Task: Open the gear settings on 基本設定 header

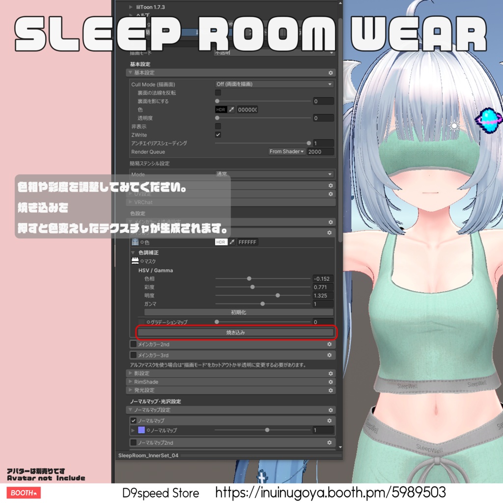Action: (330, 72)
